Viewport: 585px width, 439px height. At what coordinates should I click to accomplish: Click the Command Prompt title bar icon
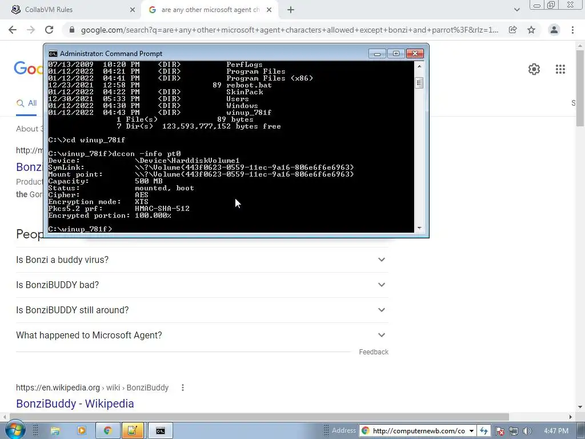click(53, 54)
